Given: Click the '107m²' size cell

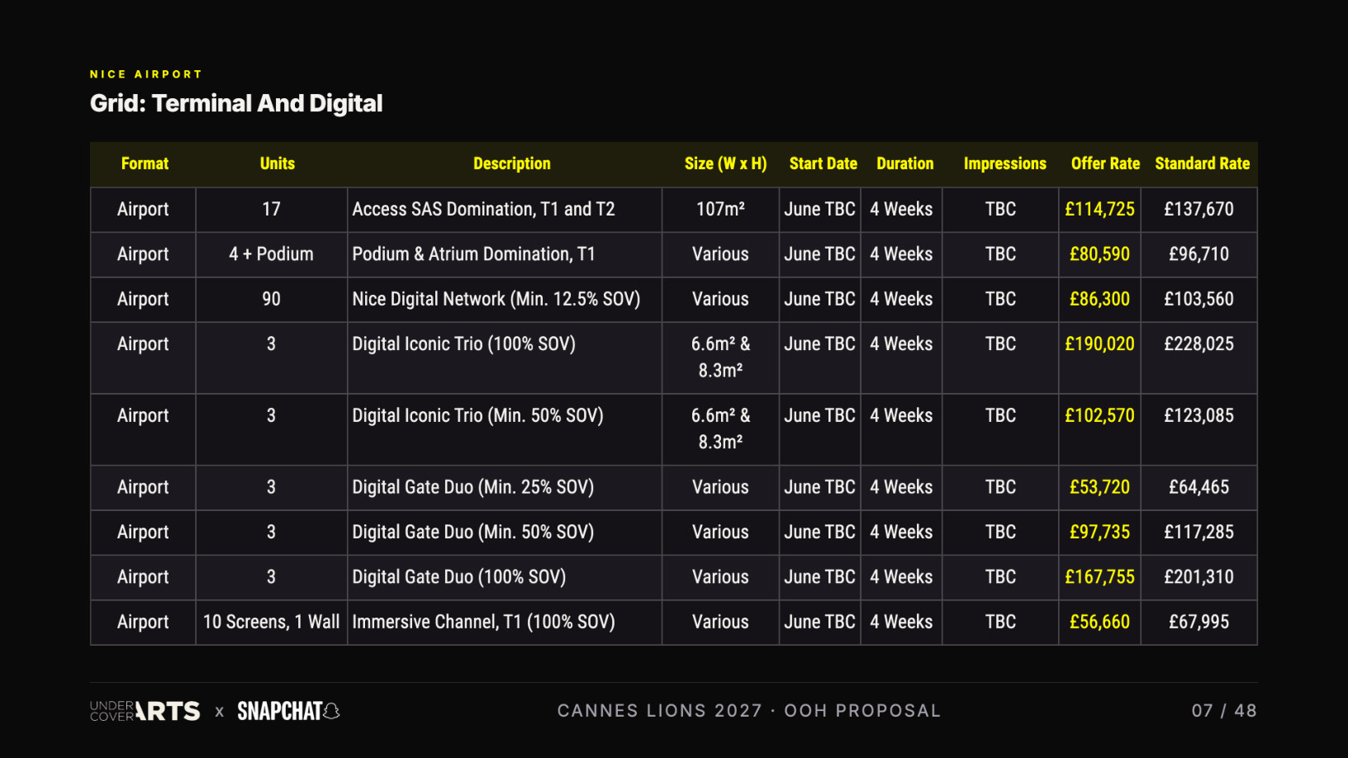Looking at the screenshot, I should coord(720,210).
